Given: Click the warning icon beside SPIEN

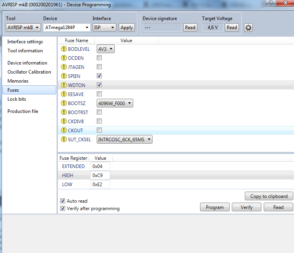Looking at the screenshot, I should coord(64,76).
